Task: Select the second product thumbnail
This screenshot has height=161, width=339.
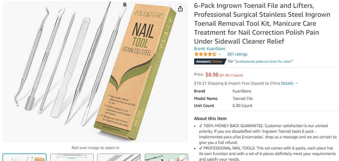Action: point(72,157)
